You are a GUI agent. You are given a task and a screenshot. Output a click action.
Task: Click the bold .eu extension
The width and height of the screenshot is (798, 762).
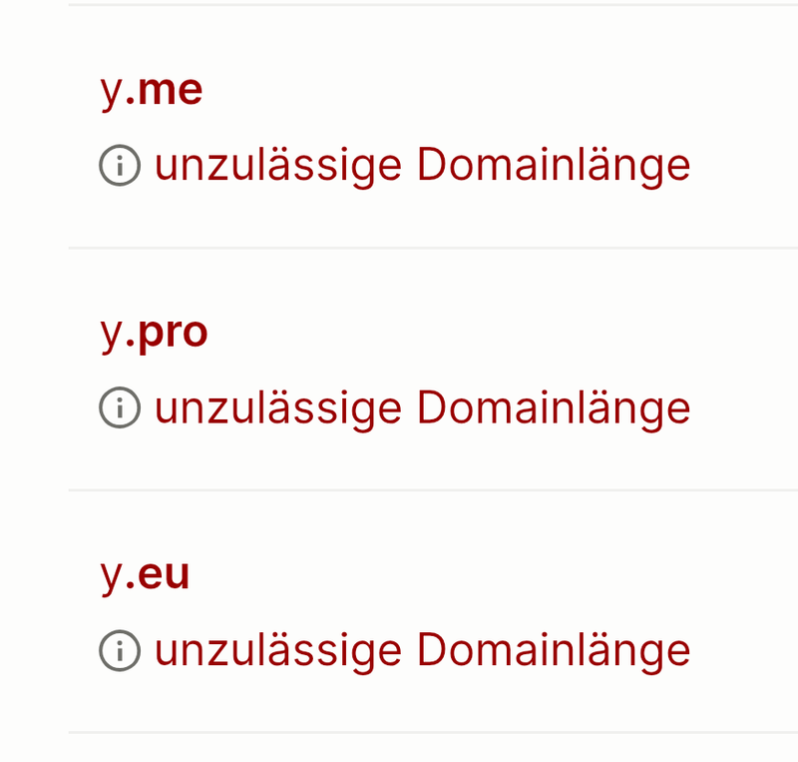click(159, 575)
